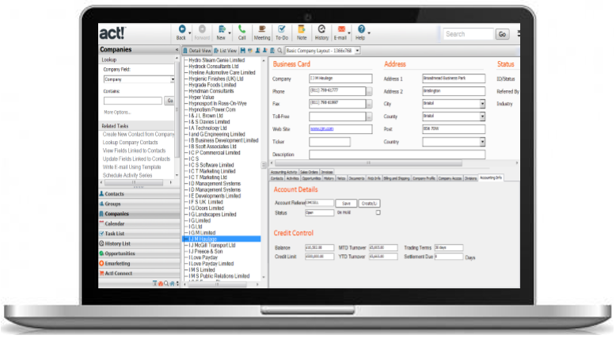Open Opportunities in the navigation bar
Viewport: 616px width, 339px height.
coord(139,253)
